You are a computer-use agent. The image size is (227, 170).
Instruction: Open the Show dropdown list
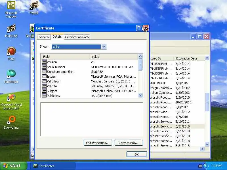[x=104, y=47]
